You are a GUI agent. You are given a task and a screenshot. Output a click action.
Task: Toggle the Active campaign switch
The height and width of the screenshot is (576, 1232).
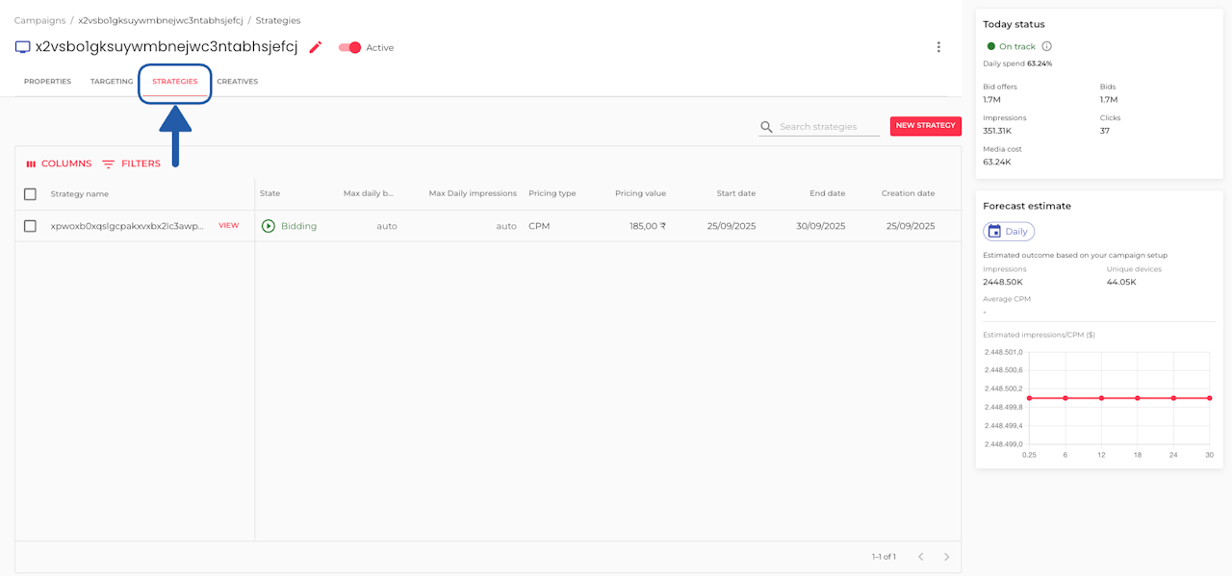coord(350,47)
